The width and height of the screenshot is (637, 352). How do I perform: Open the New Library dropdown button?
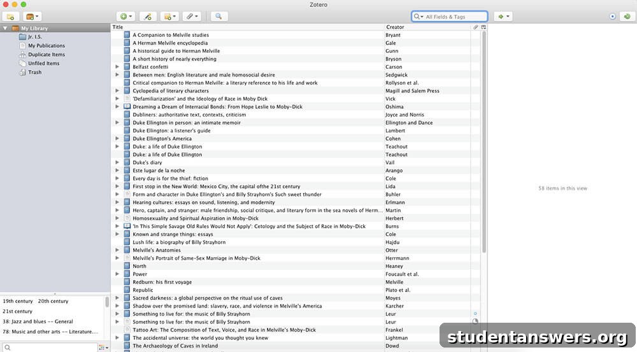[x=32, y=17]
